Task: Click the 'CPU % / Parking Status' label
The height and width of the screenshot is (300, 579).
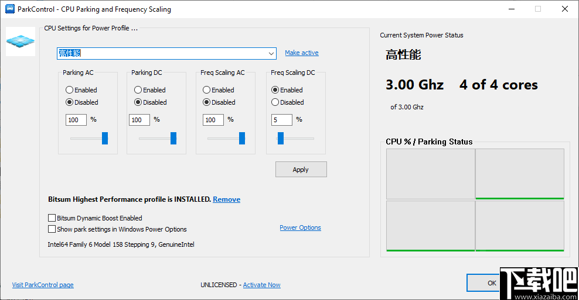Action: click(x=429, y=142)
